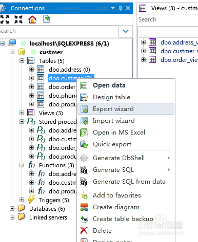Choose Open data from context menu
The image size is (198, 242).
pos(126,85)
